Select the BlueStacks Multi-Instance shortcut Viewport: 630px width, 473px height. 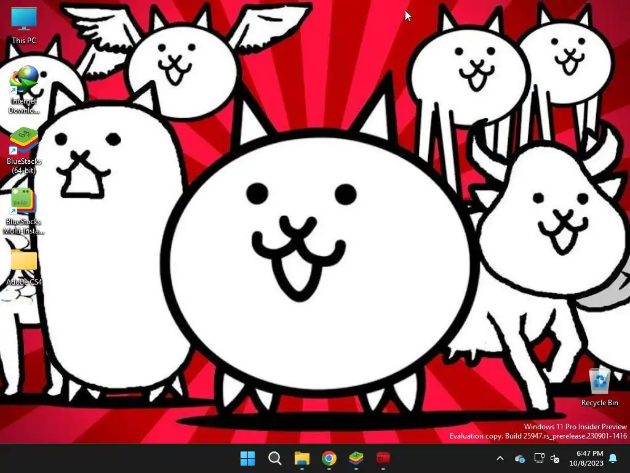click(x=24, y=211)
